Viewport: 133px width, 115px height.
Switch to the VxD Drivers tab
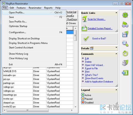[x=72, y=23]
